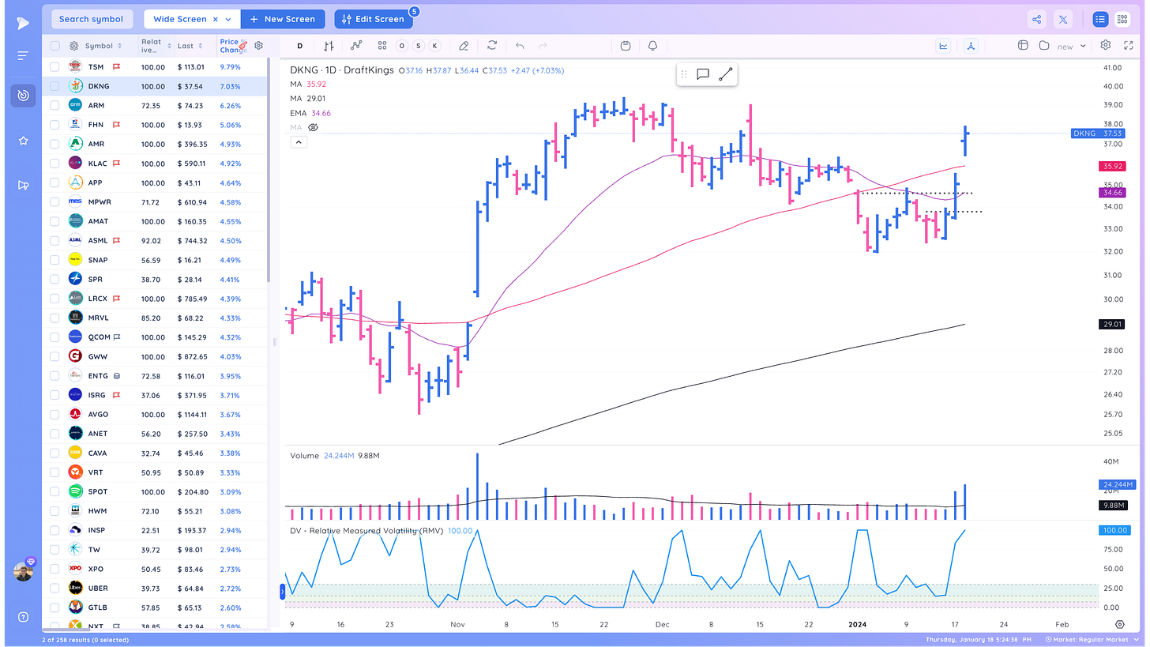Check the TSM row checkbox

coord(54,67)
